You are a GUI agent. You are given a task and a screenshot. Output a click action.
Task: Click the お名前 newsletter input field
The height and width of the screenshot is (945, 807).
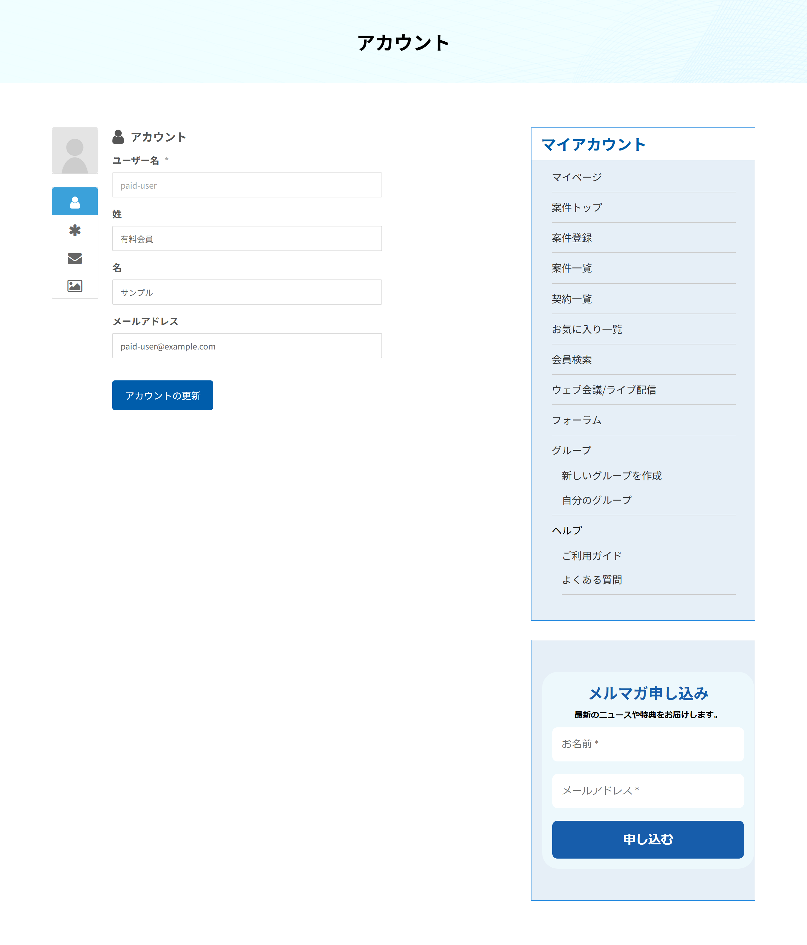pos(647,744)
